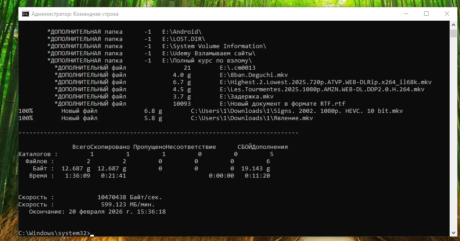Click the C:\Windows\system32> prompt line
The height and width of the screenshot is (241, 460).
click(x=54, y=233)
